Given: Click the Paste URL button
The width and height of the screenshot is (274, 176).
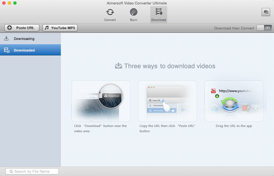Looking at the screenshot, I should pos(22,28).
